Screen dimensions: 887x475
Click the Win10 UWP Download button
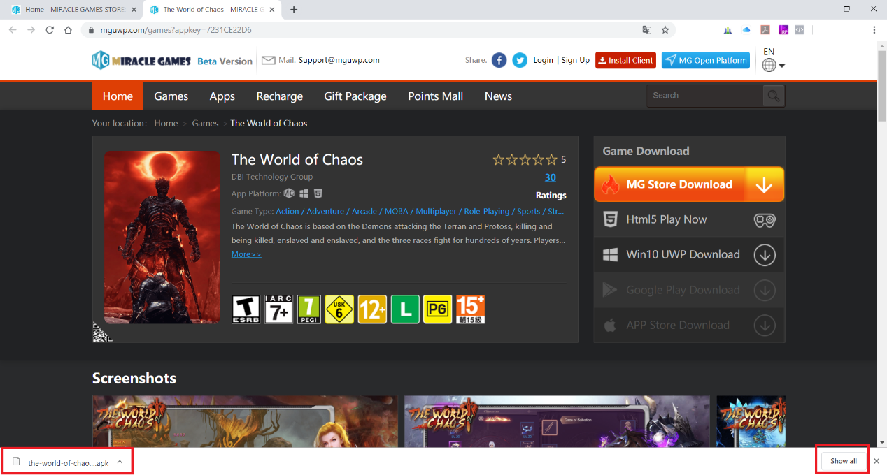tap(689, 255)
